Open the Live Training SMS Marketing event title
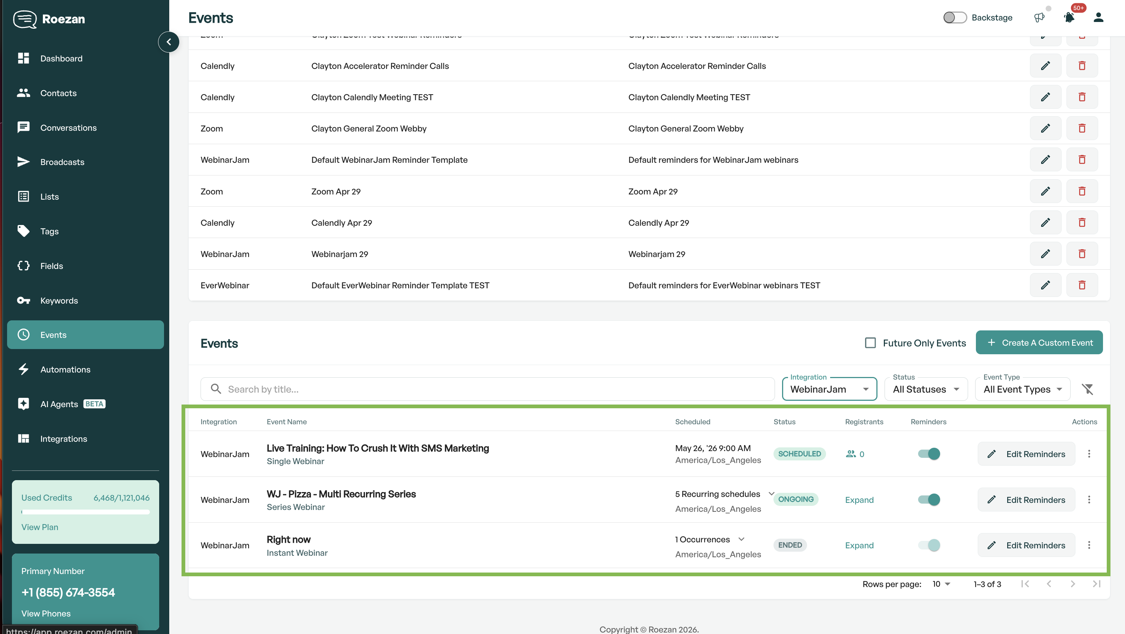 tap(378, 448)
